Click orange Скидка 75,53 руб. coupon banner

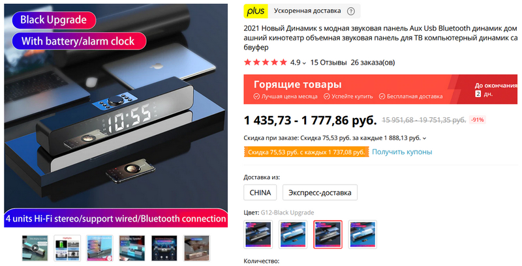[x=306, y=153]
